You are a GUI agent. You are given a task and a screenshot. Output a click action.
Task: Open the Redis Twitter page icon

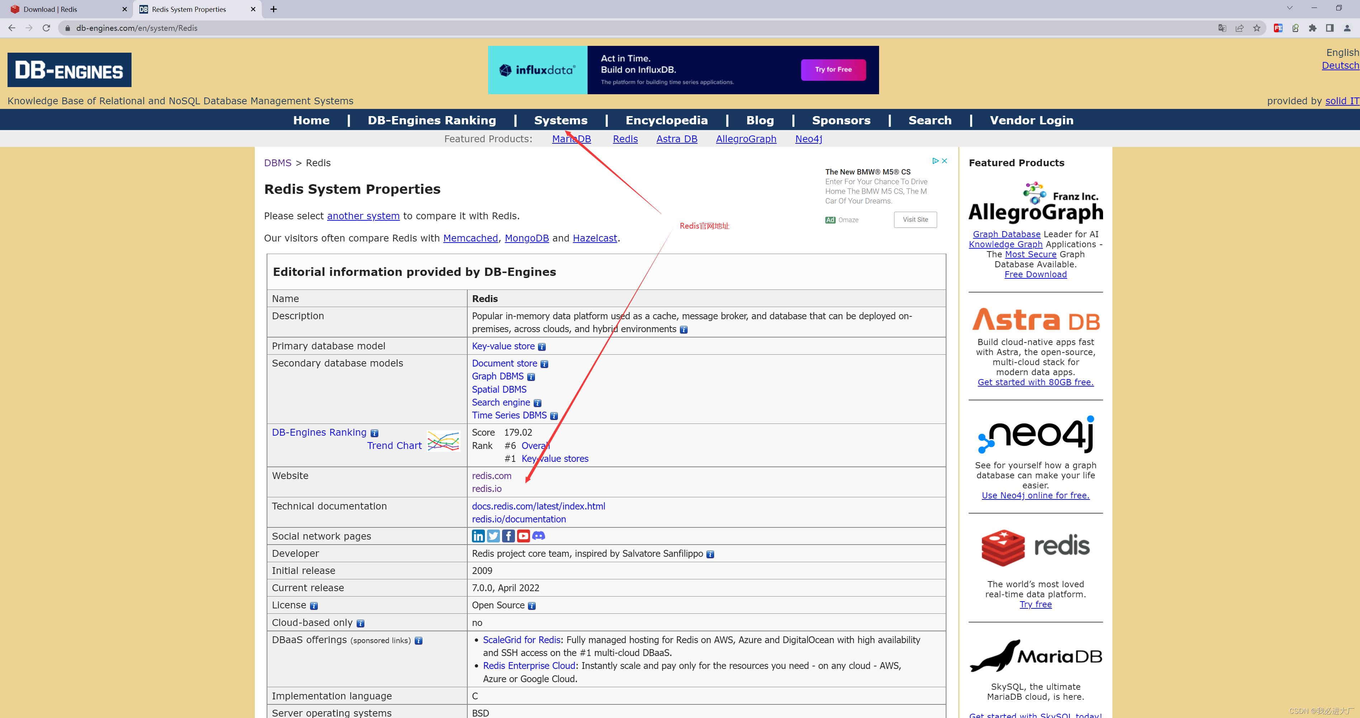tap(493, 536)
